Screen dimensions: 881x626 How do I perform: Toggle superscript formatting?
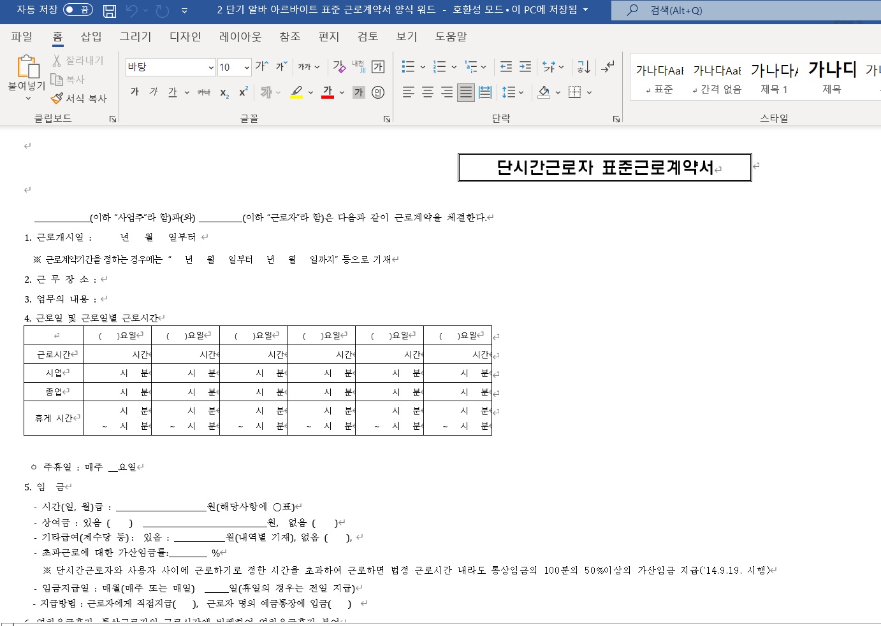[x=243, y=92]
